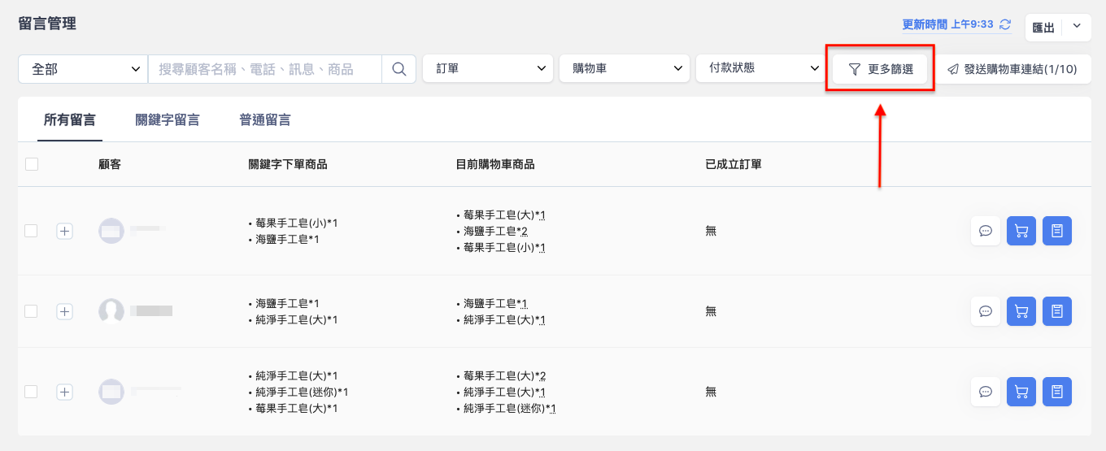Image resolution: width=1106 pixels, height=451 pixels.
Task: Click the customer search input field
Action: tap(265, 69)
